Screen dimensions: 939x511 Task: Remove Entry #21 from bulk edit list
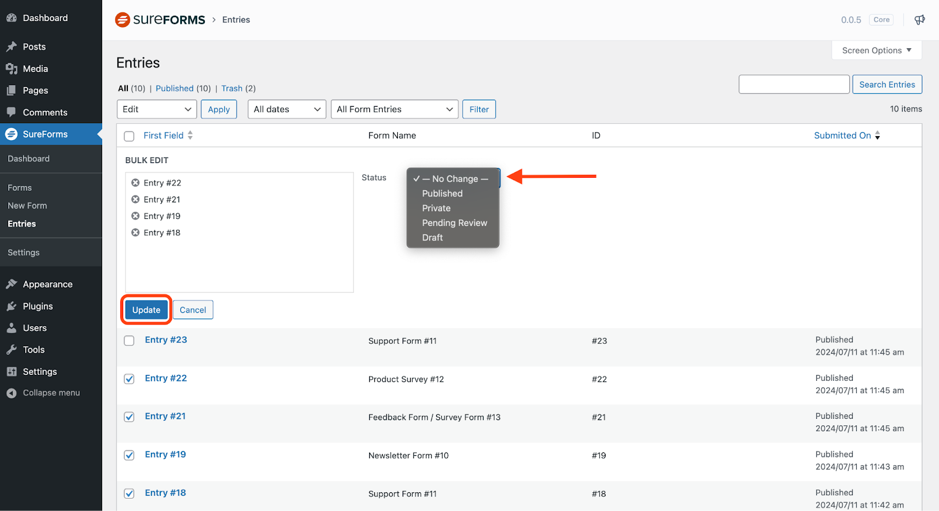point(136,199)
